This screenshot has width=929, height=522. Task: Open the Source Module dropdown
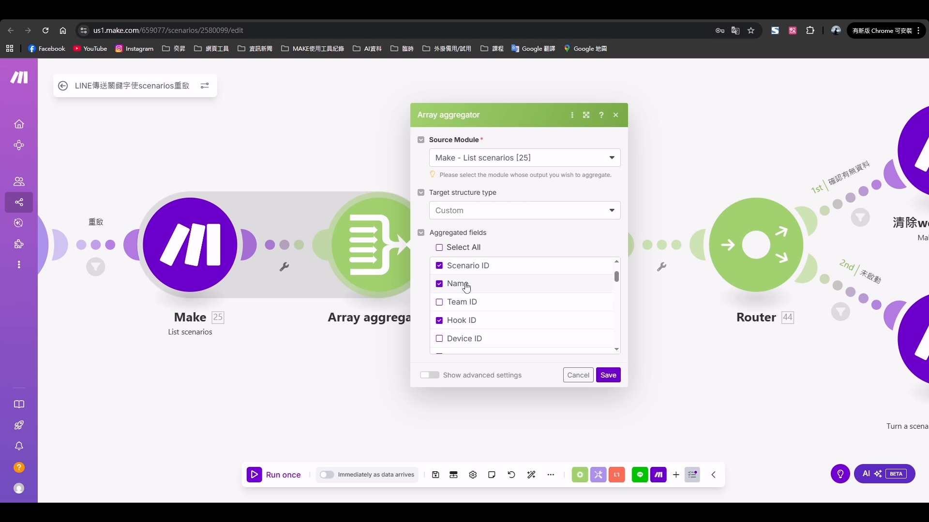(524, 158)
